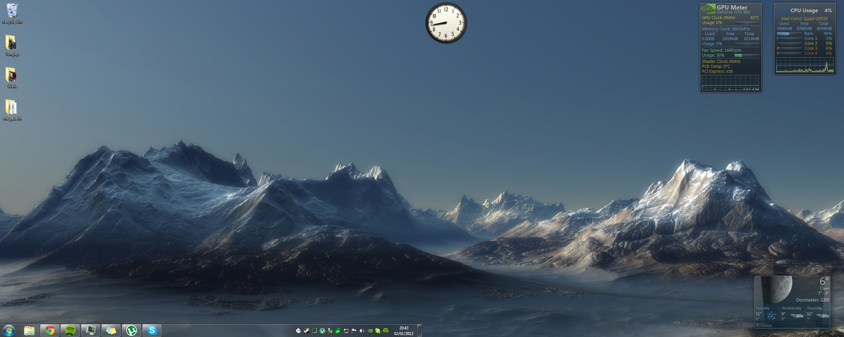Click the analog clock gadget

point(446,23)
